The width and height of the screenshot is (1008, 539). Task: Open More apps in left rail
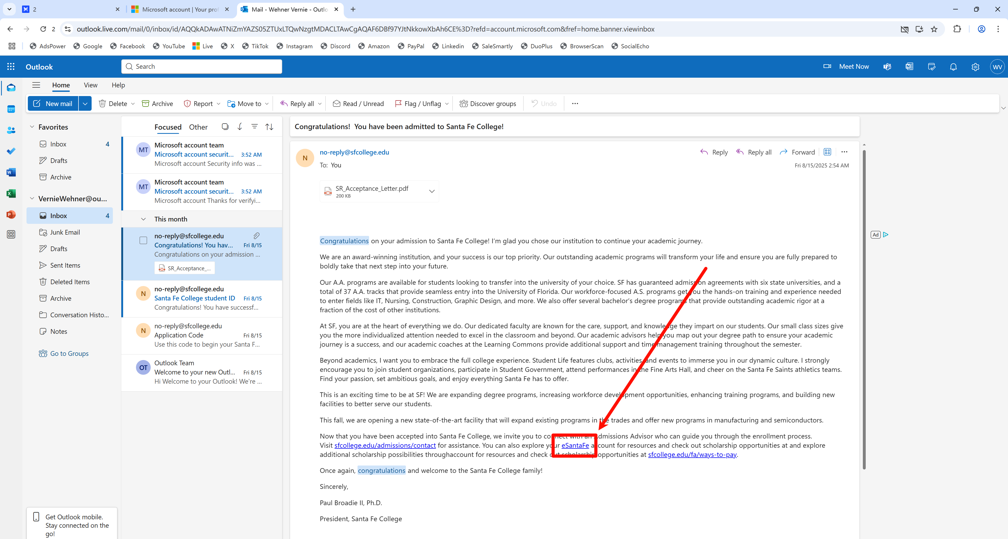11,234
